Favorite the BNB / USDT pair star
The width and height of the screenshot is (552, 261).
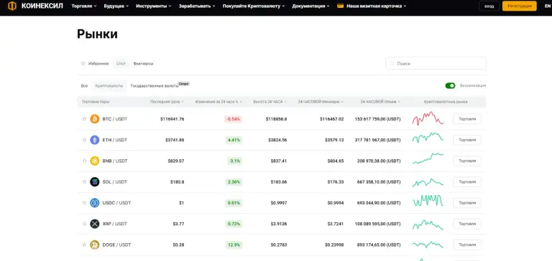coord(84,161)
